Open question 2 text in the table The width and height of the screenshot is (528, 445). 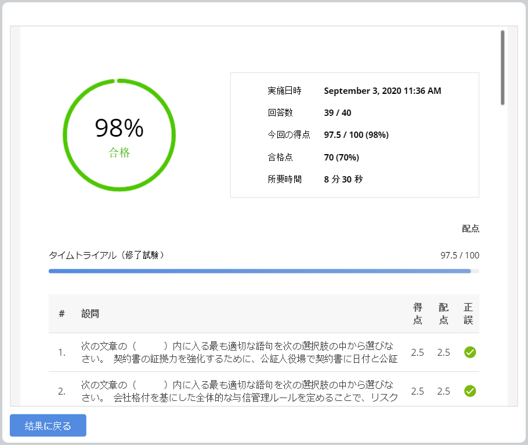coord(240,391)
